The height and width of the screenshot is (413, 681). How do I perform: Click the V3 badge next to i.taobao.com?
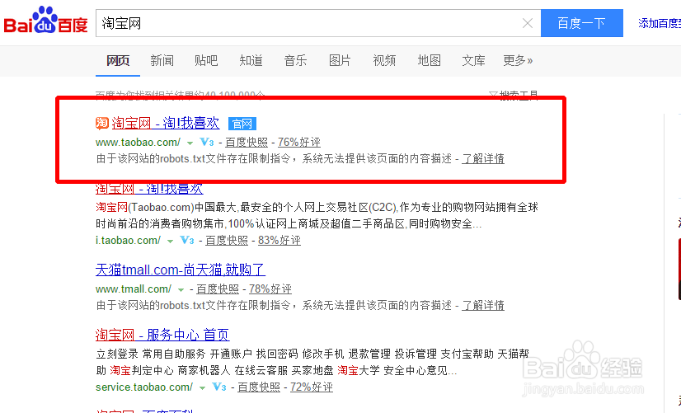187,240
